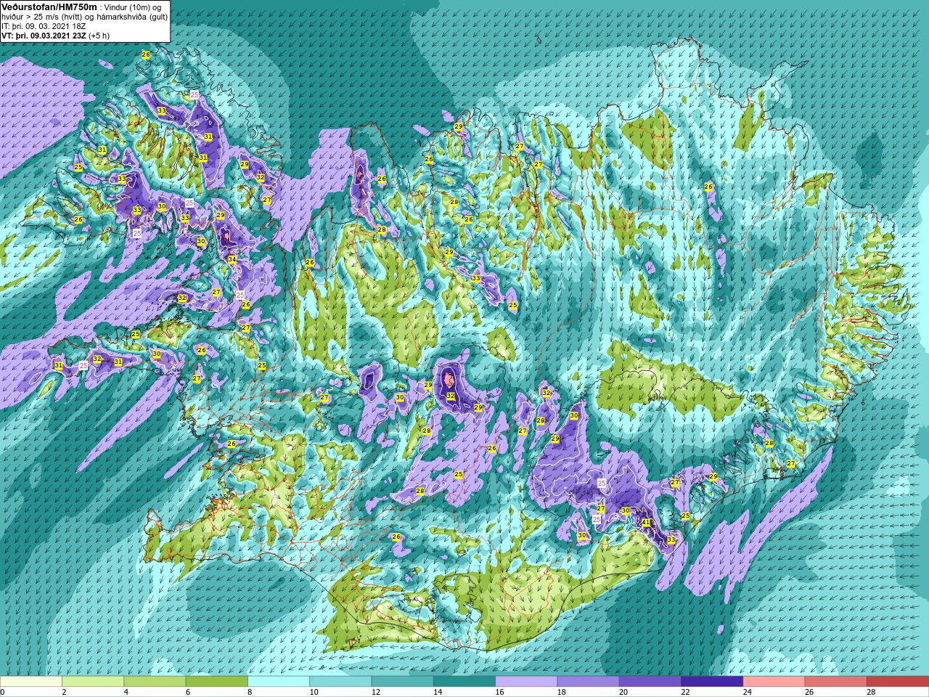The width and height of the screenshot is (929, 697).
Task: Pick the 4–6 green legend swatch
Action: tap(155, 682)
